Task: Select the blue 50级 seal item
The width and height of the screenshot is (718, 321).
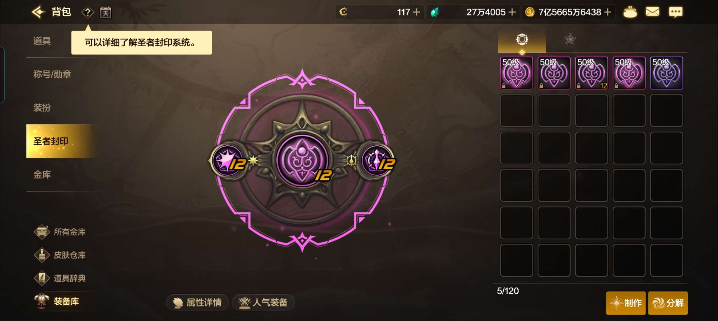Action: tap(667, 73)
